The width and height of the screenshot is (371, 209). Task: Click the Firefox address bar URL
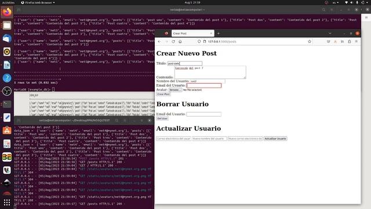222,41
